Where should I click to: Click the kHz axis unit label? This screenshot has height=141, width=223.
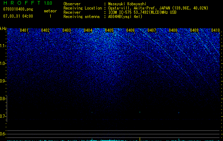click(3, 29)
